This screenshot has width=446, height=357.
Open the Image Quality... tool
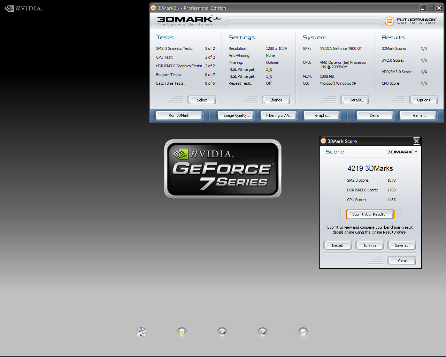pos(236,115)
